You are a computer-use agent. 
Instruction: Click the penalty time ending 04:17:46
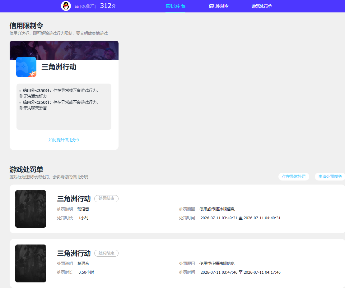pyautogui.click(x=240, y=272)
